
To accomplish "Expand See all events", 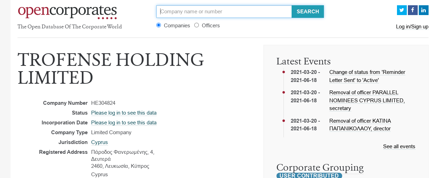I will point(399,146).
